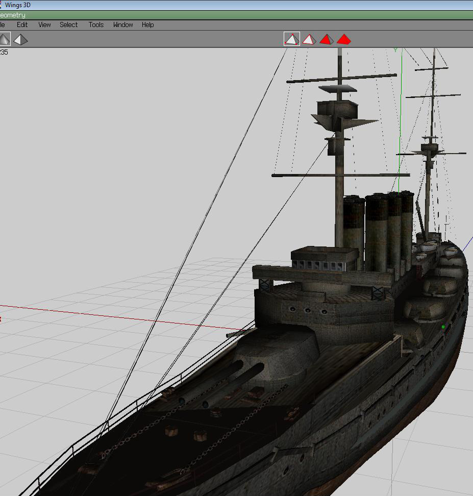Viewport: 473px width, 496px height.
Task: Open the Help menu
Action: (x=148, y=24)
